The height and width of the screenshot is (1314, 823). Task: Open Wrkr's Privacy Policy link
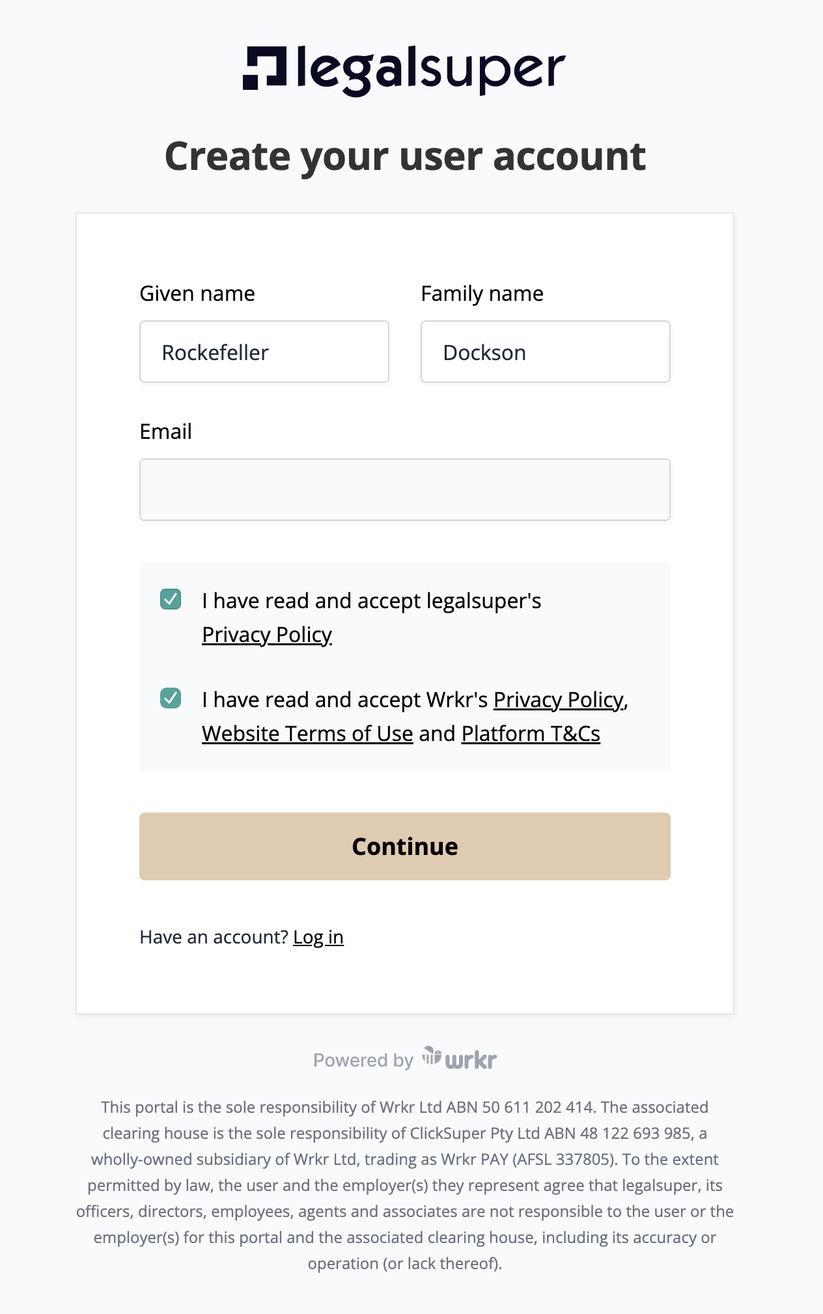pyautogui.click(x=559, y=700)
